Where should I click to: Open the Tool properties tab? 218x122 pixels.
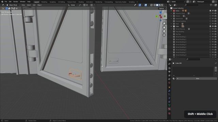169,64
